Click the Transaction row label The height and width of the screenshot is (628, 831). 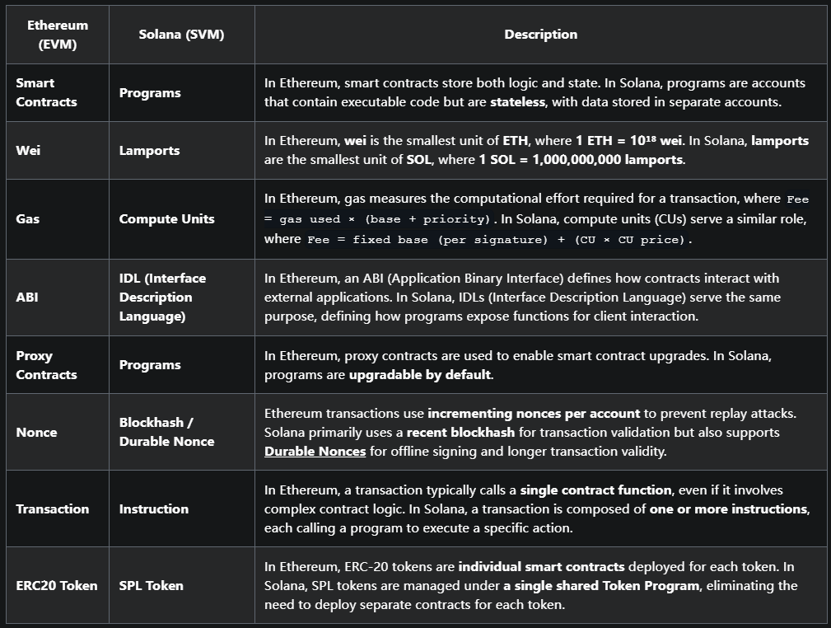(53, 509)
